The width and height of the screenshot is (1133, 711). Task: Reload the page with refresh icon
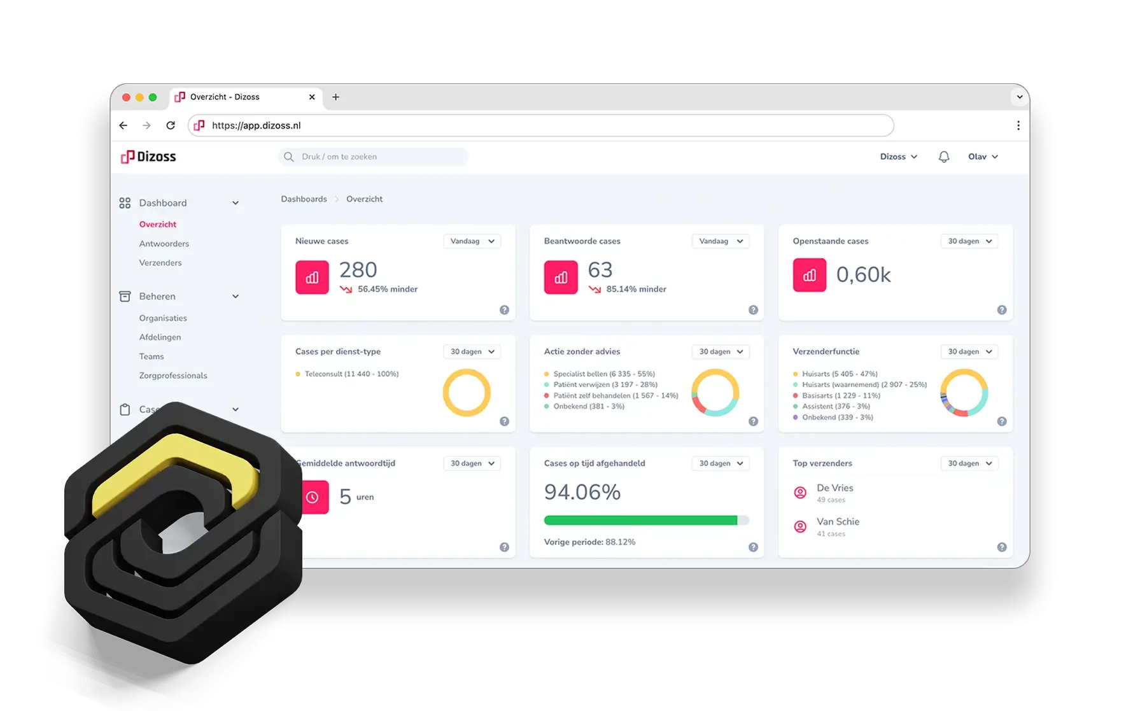(x=171, y=125)
